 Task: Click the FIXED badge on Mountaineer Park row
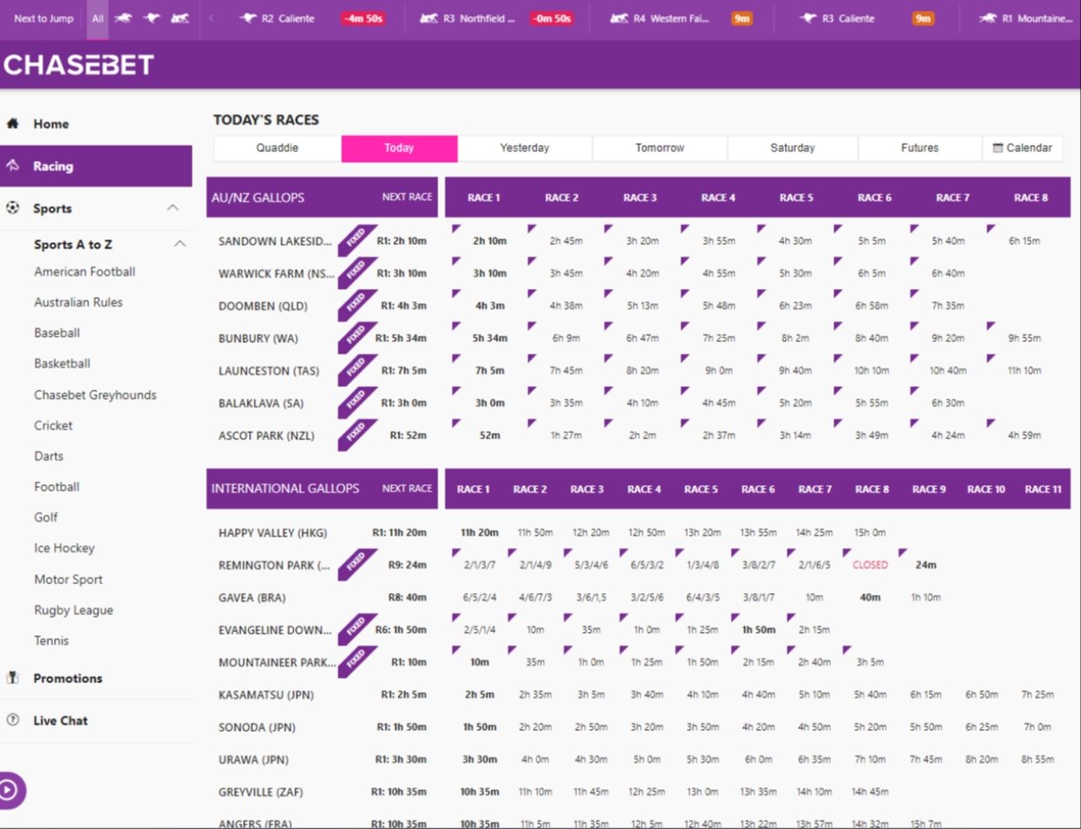357,661
